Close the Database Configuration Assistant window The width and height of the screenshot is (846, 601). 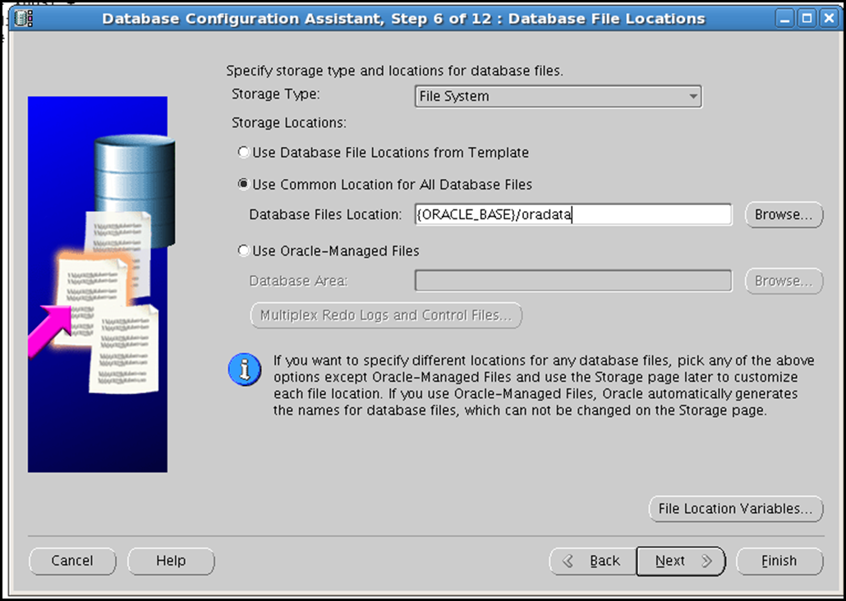coord(829,19)
